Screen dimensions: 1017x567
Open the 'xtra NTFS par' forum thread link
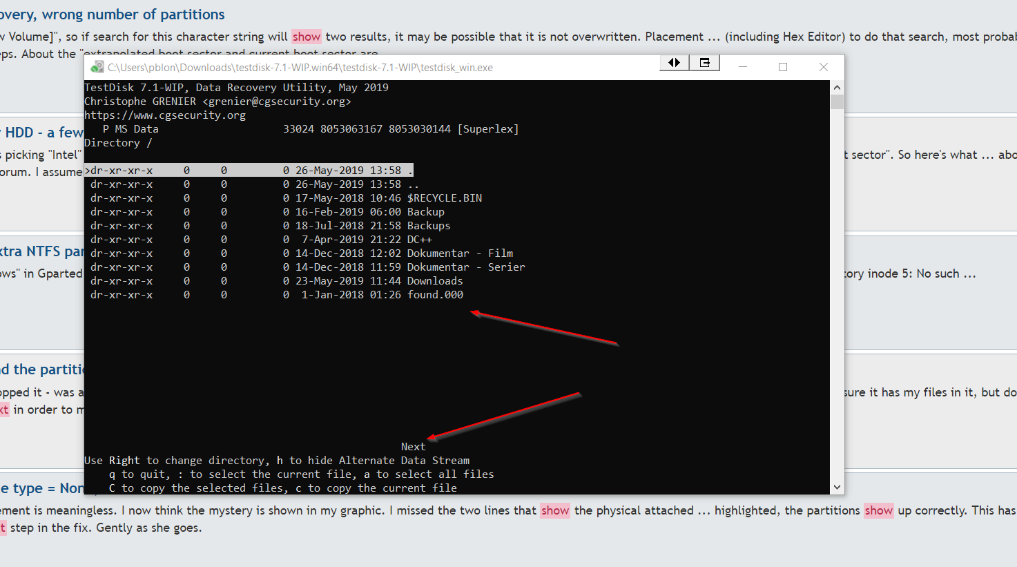(42, 251)
